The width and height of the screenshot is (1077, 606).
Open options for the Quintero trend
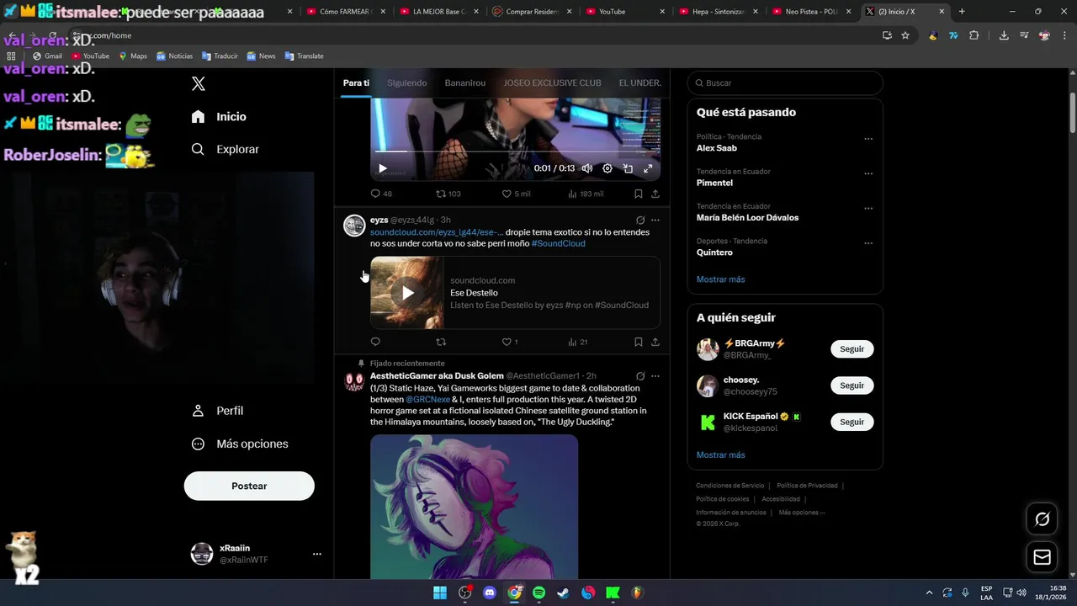[x=868, y=243]
